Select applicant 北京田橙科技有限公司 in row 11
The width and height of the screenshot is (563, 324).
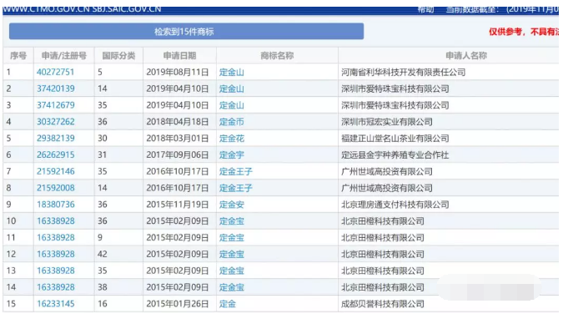(382, 237)
